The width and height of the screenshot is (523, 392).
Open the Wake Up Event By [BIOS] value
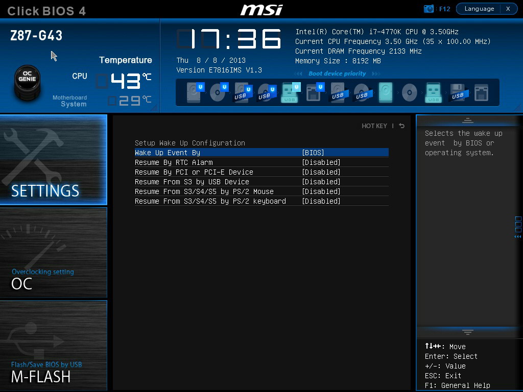pos(313,153)
